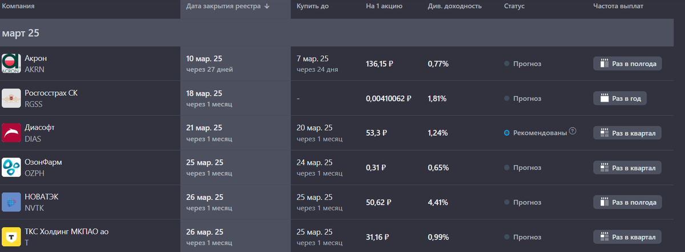Open the ОзонФарм logo icon
This screenshot has width=685, height=252.
click(11, 168)
